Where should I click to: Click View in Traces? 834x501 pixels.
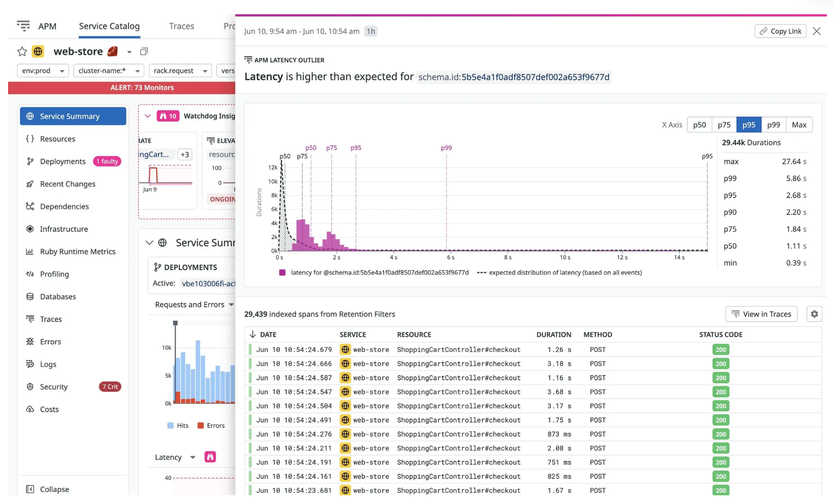(761, 314)
